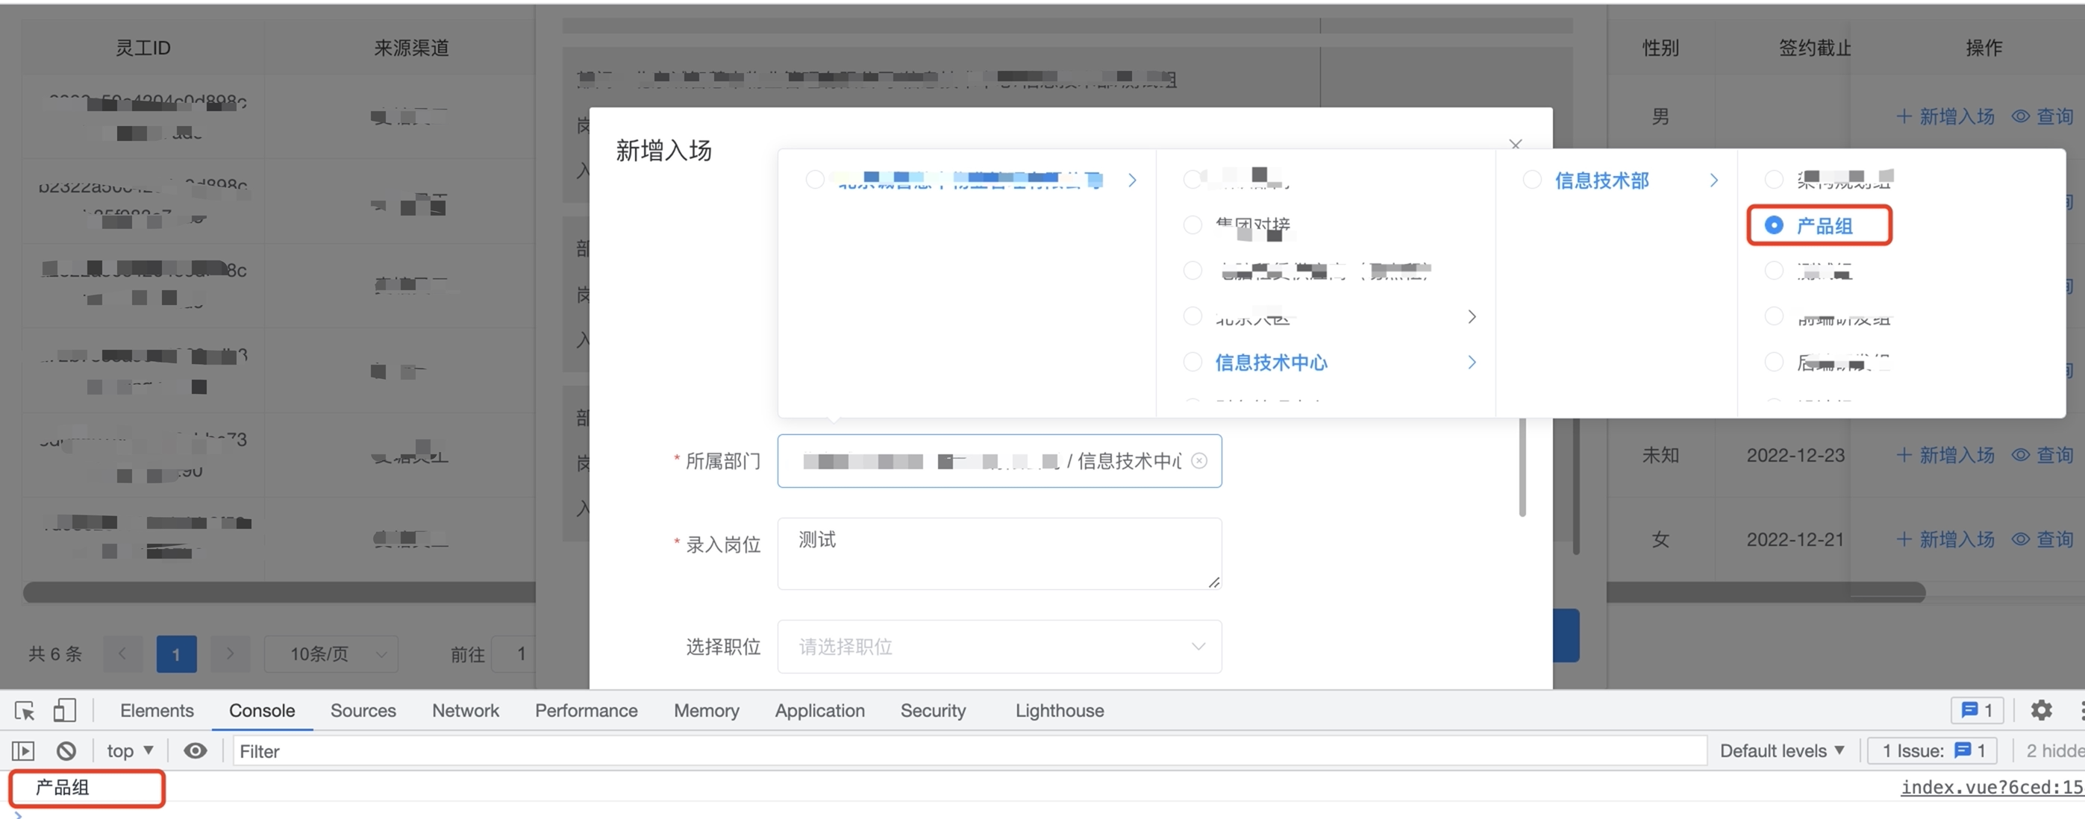Click the inspect element picker icon
Image resolution: width=2085 pixels, height=819 pixels.
point(25,711)
